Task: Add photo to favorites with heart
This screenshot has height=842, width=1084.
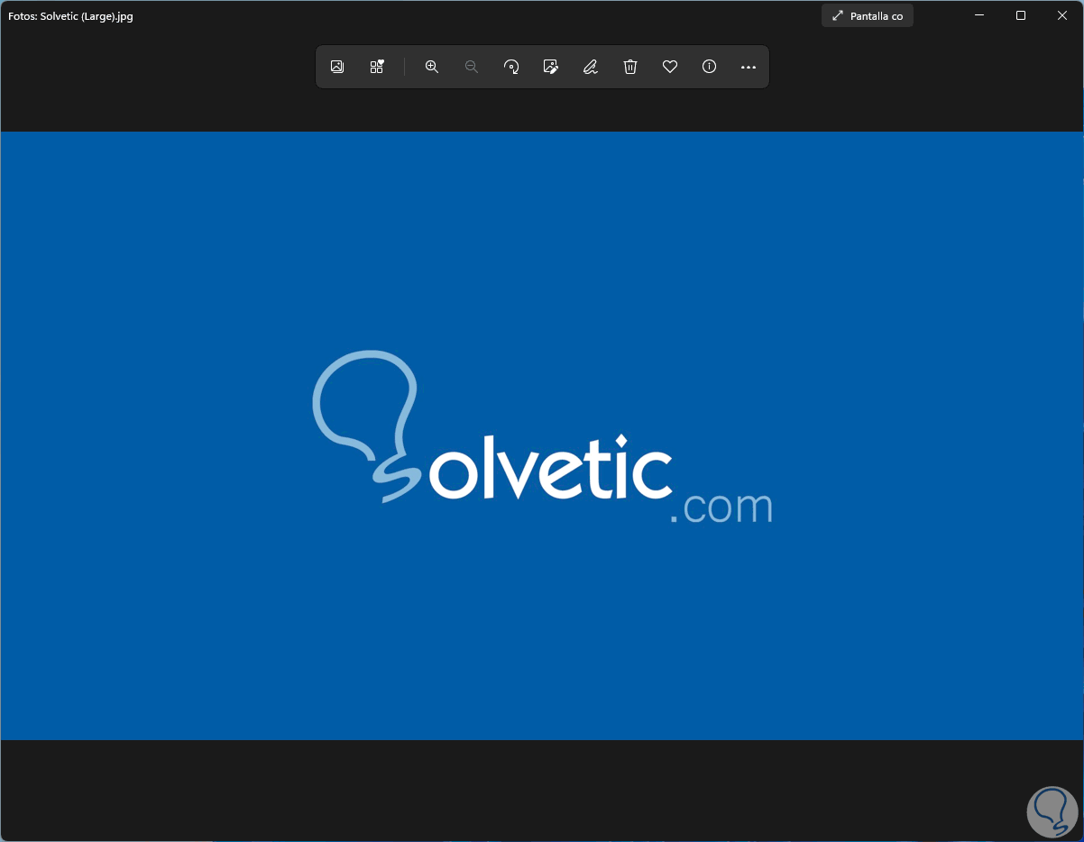Action: click(x=670, y=67)
